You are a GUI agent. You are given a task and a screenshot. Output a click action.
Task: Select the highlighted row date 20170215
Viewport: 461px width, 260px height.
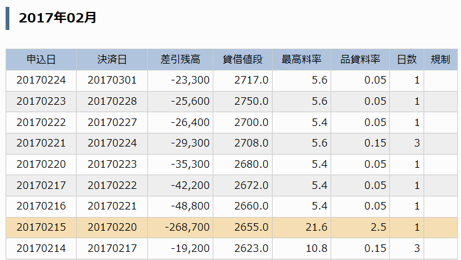(41, 228)
